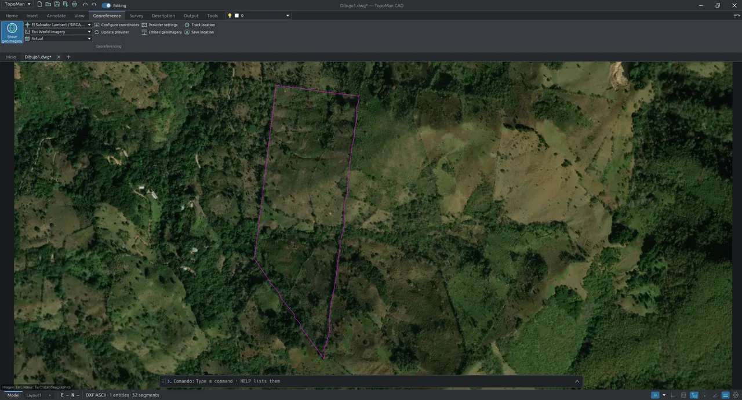Go to the Description ribbon tab

pos(163,16)
